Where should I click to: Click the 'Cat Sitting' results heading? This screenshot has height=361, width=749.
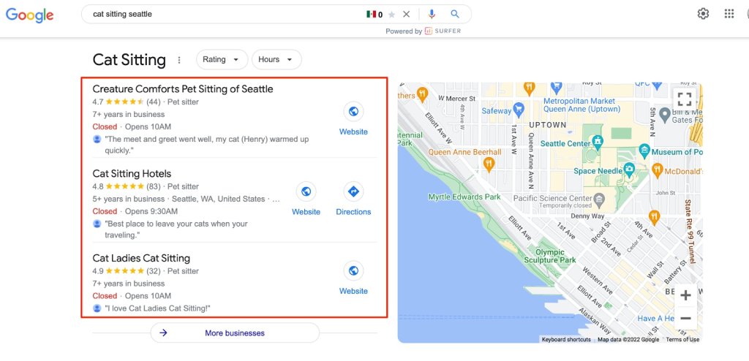[129, 60]
